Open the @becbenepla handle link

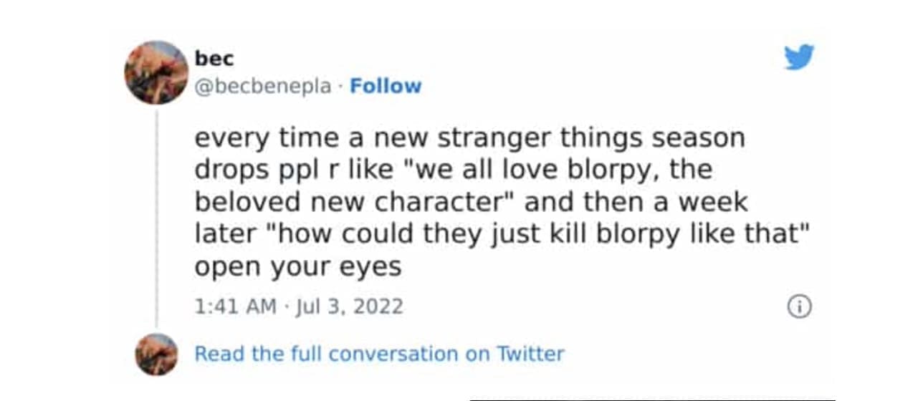[264, 87]
